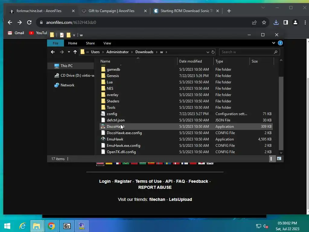Refresh the w folder view
Image resolution: width=309 pixels, height=232 pixels.
[x=213, y=52]
